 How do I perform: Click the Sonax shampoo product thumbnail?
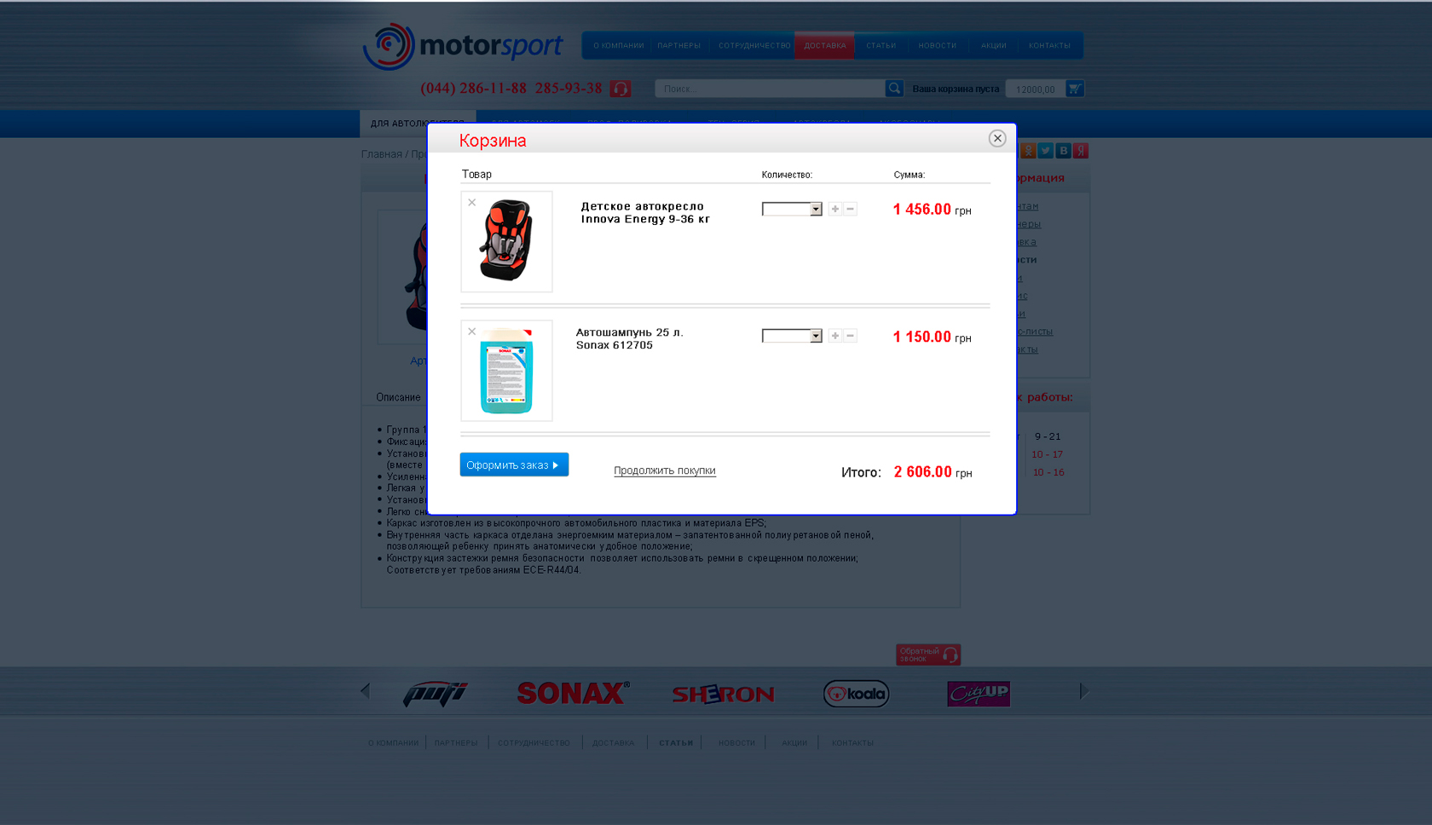click(506, 371)
